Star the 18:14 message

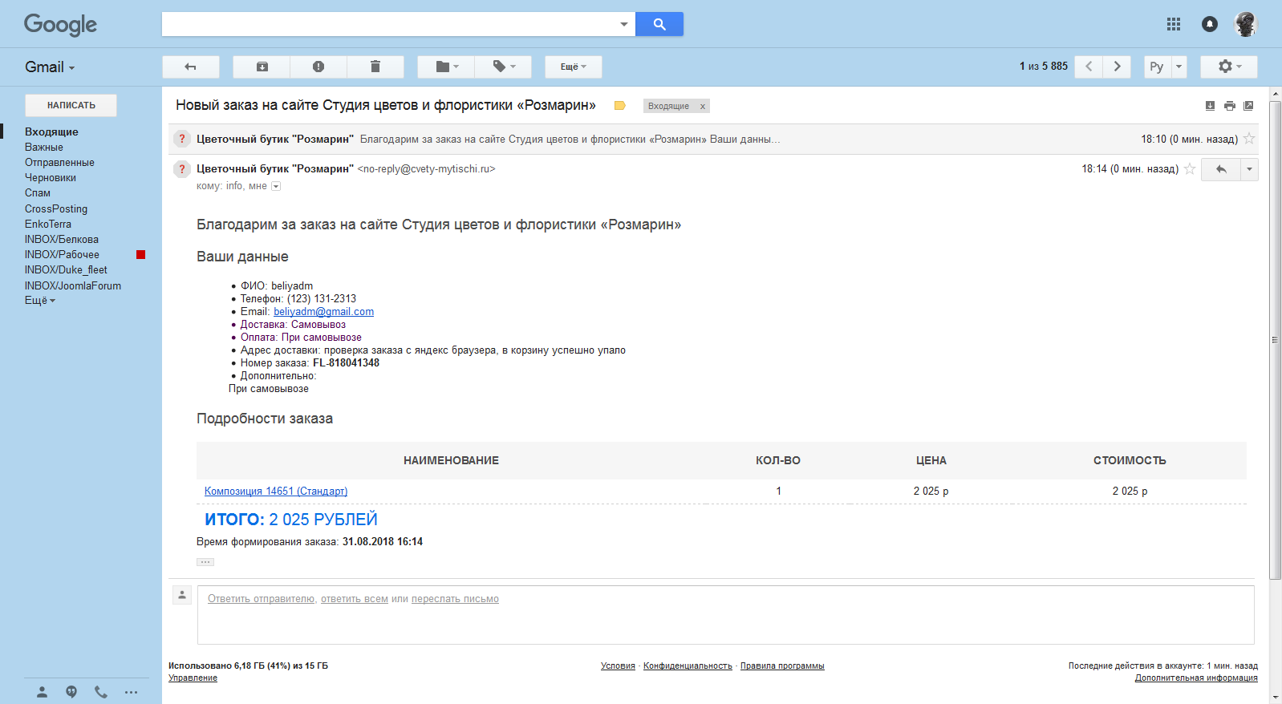(1190, 168)
